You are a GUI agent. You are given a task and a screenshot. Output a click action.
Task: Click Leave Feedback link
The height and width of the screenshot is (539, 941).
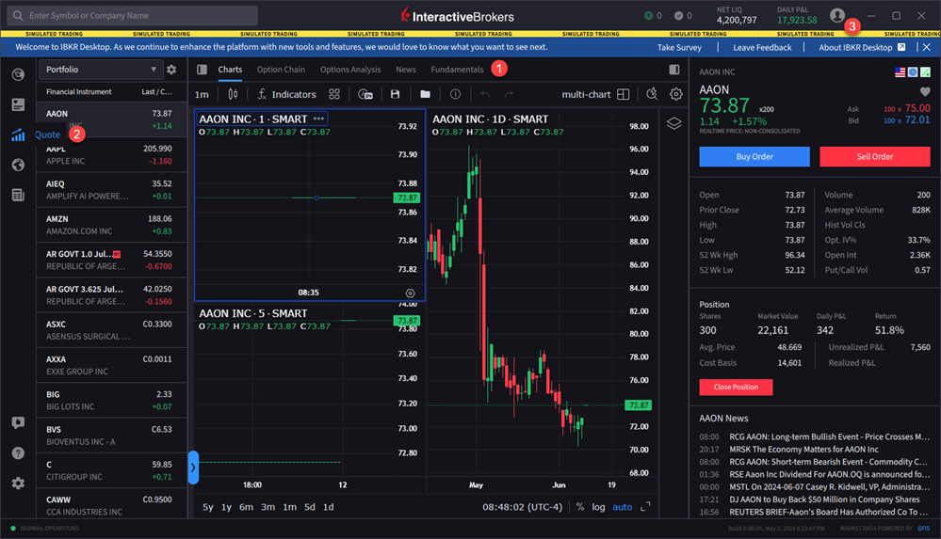(x=762, y=47)
